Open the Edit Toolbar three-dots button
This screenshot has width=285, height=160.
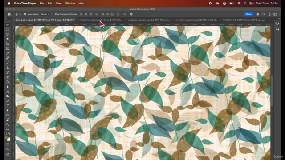[8, 129]
